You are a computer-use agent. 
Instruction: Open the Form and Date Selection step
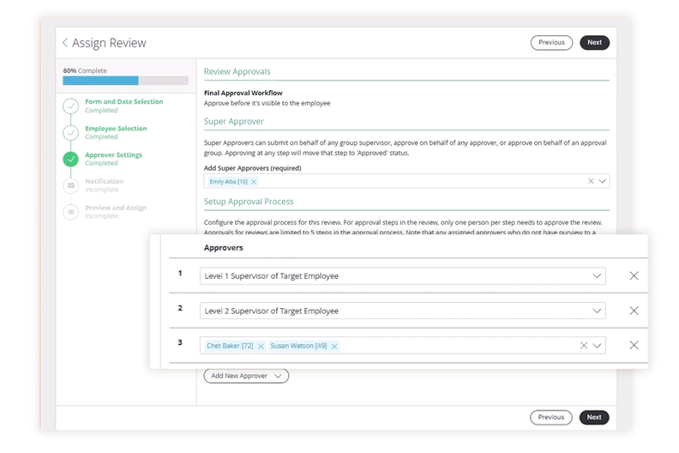click(123, 106)
